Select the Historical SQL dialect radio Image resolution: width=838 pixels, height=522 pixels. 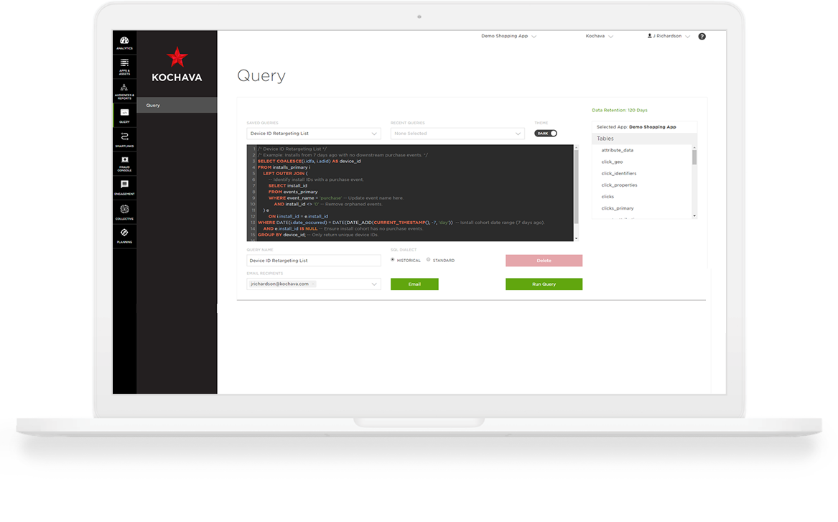pyautogui.click(x=392, y=260)
